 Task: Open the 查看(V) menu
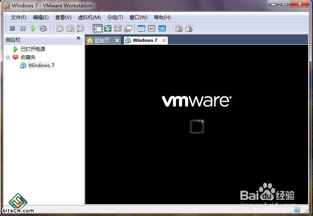(63, 17)
